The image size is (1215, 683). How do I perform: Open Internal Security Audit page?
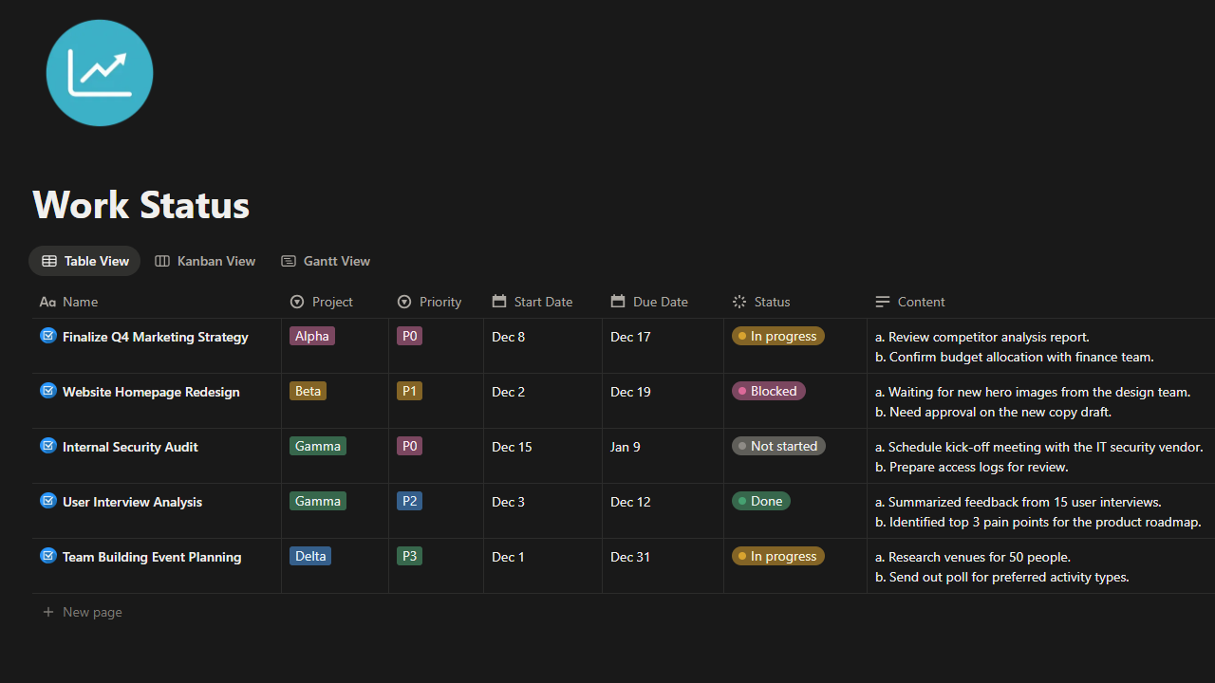click(x=130, y=447)
